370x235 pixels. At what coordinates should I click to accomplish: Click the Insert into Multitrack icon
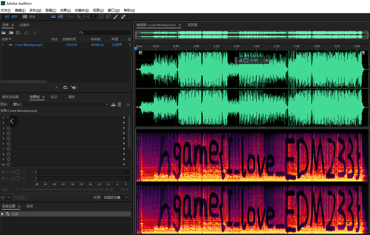coord(27,33)
